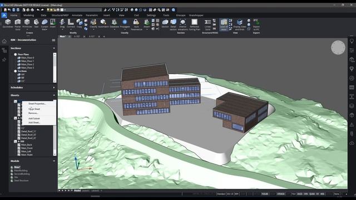Choose Add Subset from context menu
The height and width of the screenshot is (200, 356).
[39, 118]
